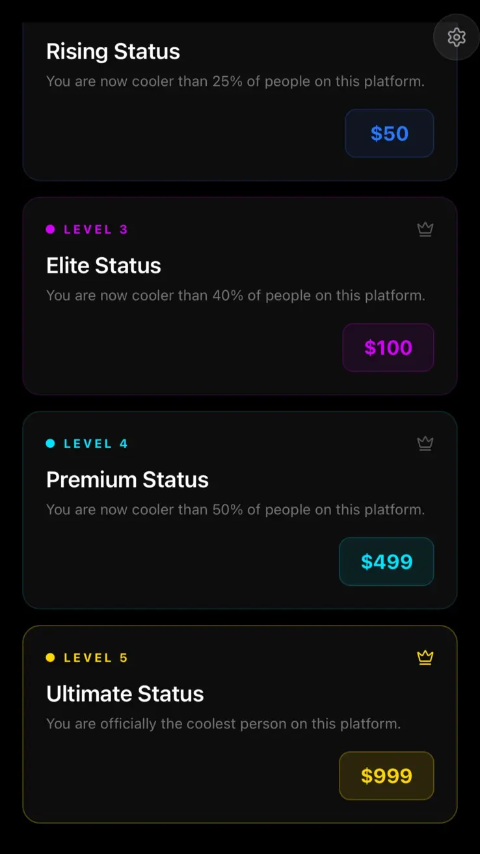Buy Rising Status for $50
Image resolution: width=480 pixels, height=854 pixels.
[389, 133]
